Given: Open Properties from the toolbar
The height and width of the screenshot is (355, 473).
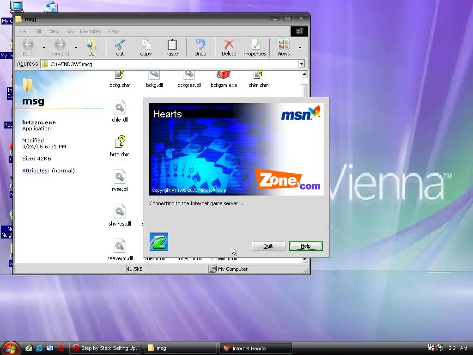Looking at the screenshot, I should 255,48.
